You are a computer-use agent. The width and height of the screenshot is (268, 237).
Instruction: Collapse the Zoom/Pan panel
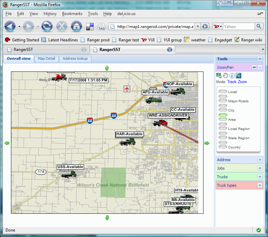pyautogui.click(x=260, y=67)
